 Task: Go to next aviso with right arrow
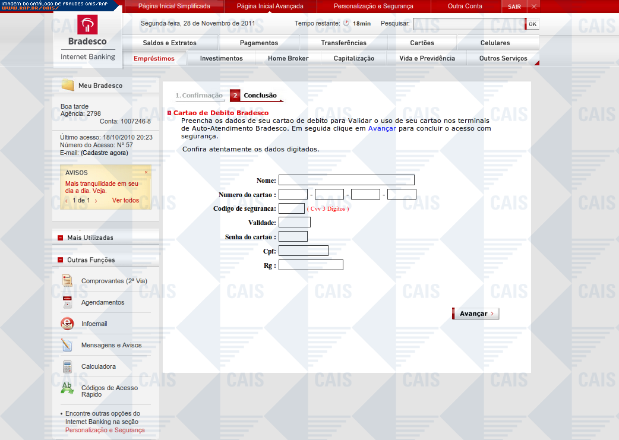[96, 201]
